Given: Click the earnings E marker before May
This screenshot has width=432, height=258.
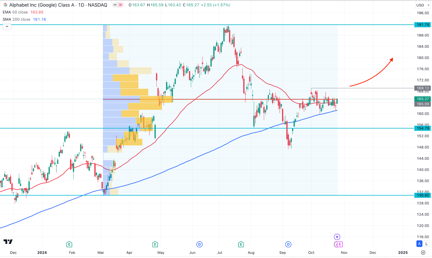Looking at the screenshot, I should 155,244.
